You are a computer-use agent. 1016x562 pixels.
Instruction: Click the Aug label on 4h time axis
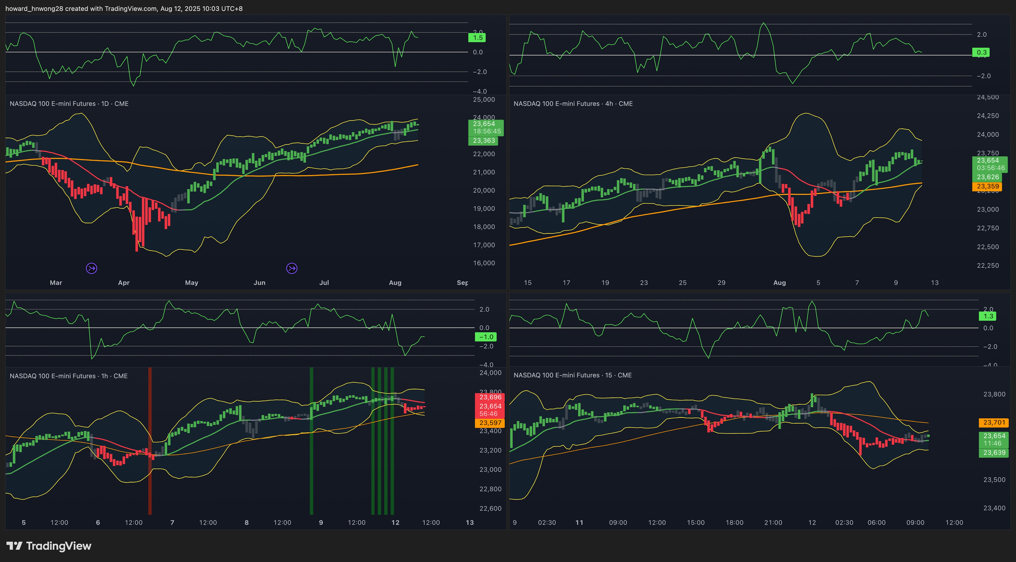tap(780, 283)
